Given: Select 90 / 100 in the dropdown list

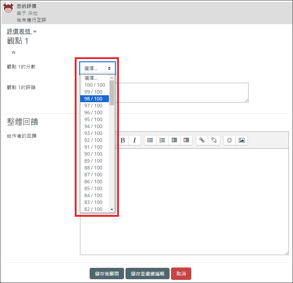Looking at the screenshot, I should click(94, 154).
